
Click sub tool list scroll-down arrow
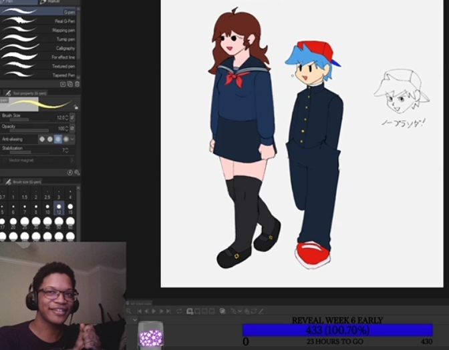point(78,77)
